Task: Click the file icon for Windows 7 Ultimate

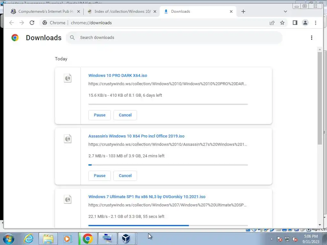Action: (x=68, y=199)
